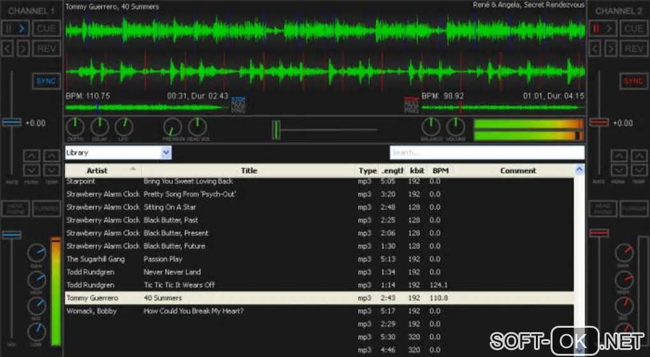
Task: Sort library by Title column header
Action: coord(249,171)
